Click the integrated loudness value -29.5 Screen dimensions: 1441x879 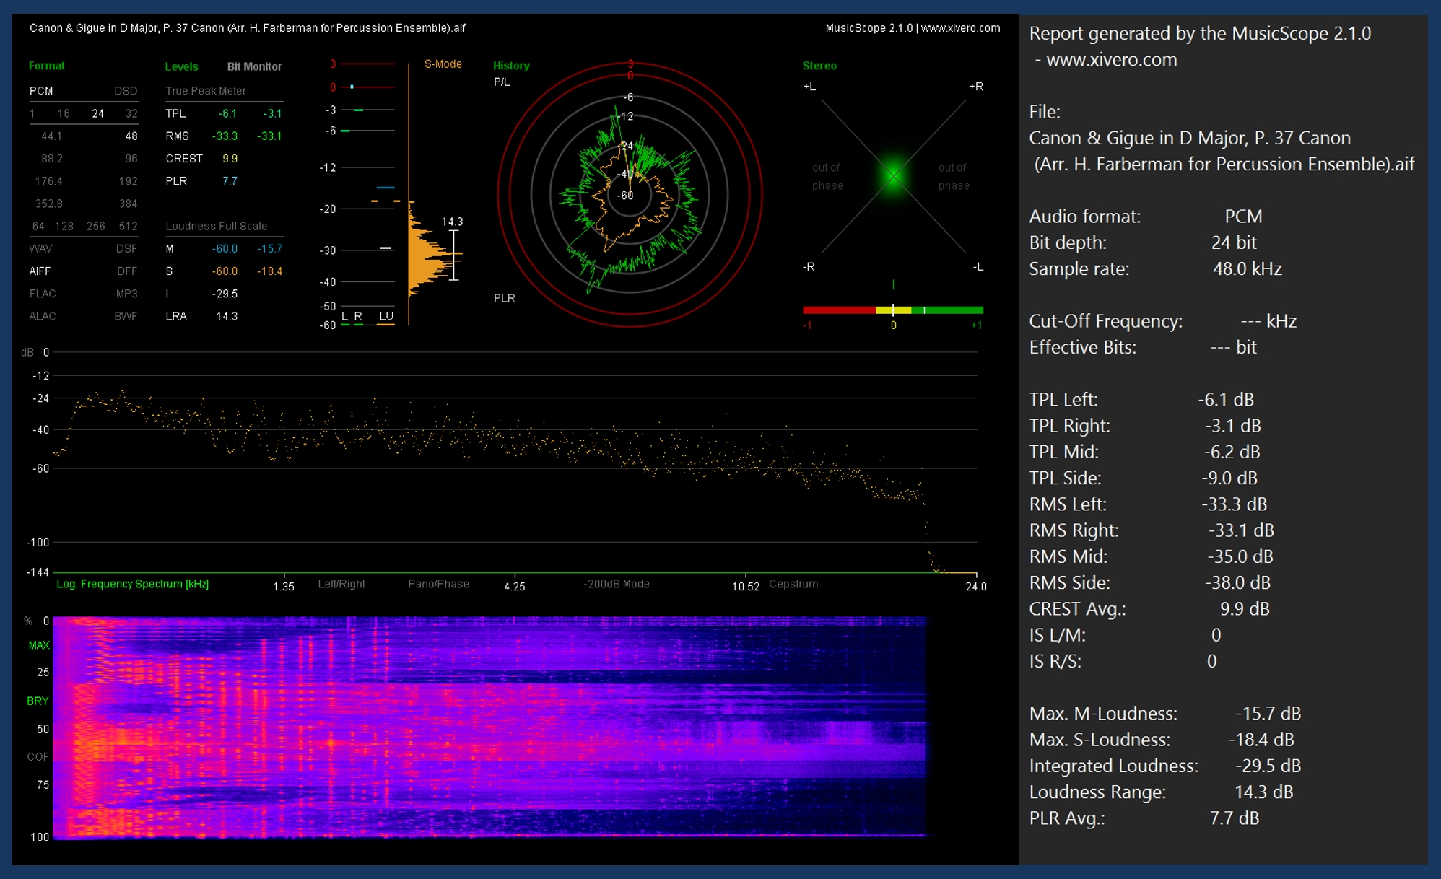(225, 294)
